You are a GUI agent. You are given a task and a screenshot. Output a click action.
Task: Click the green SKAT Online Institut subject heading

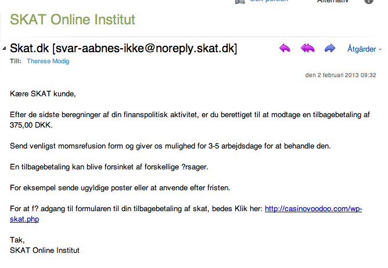(73, 19)
